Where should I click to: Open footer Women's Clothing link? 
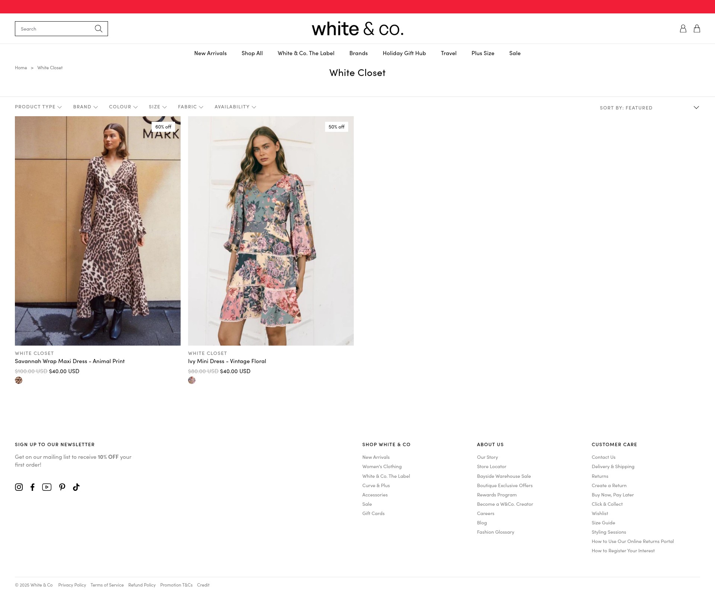[382, 467]
